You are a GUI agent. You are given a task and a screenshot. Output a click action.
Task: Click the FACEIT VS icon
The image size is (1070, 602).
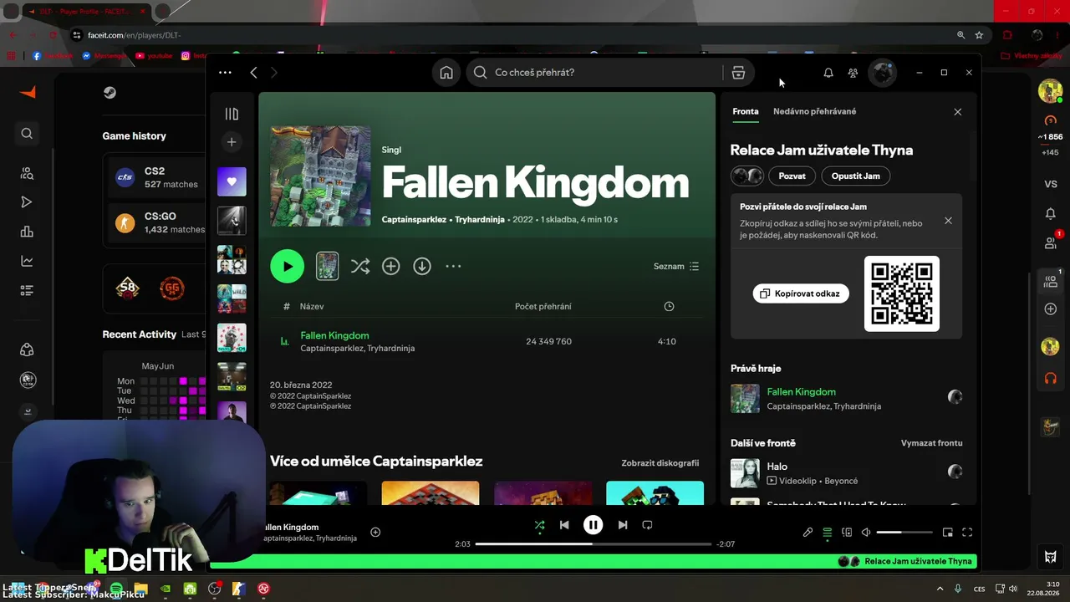(1051, 184)
